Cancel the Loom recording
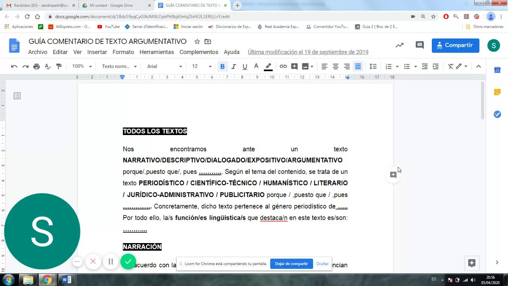Viewport: 508px width, 286px height. (x=93, y=261)
